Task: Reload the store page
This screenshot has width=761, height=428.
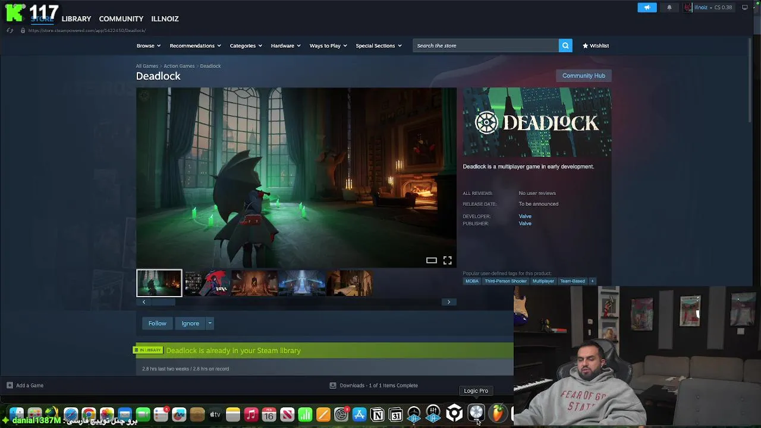Action: pos(10,30)
